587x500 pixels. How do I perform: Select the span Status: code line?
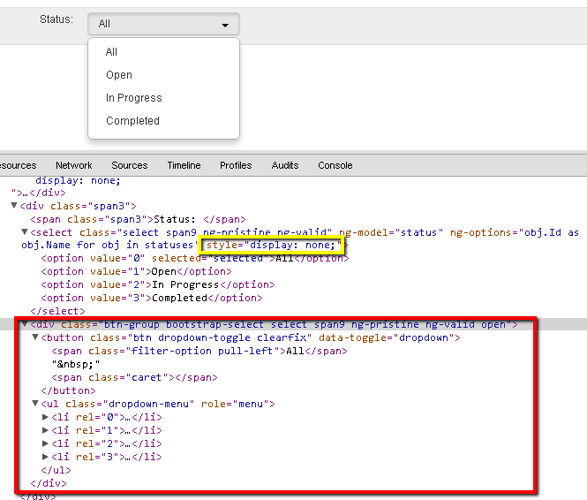coord(138,219)
